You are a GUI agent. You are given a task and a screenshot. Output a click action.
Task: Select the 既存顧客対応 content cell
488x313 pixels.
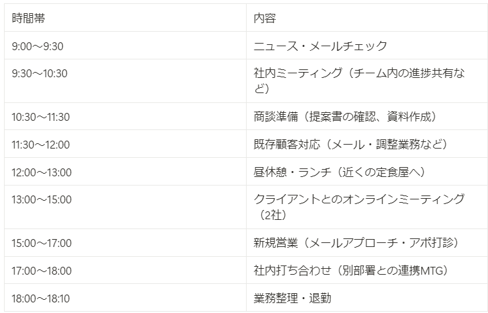point(367,144)
